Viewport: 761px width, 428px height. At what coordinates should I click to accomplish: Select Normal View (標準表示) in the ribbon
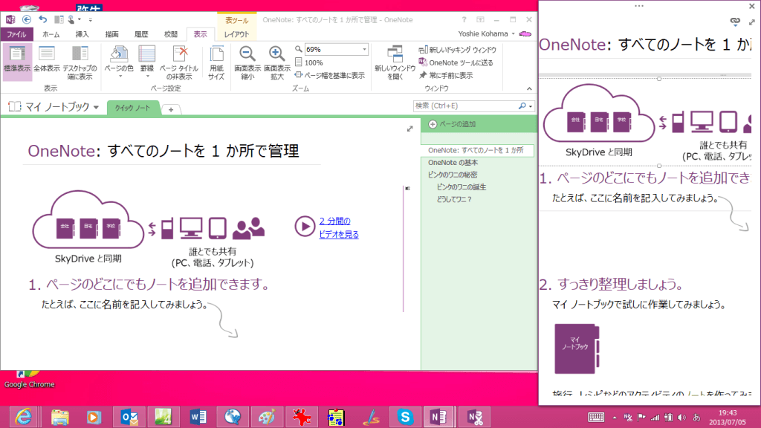[17, 62]
